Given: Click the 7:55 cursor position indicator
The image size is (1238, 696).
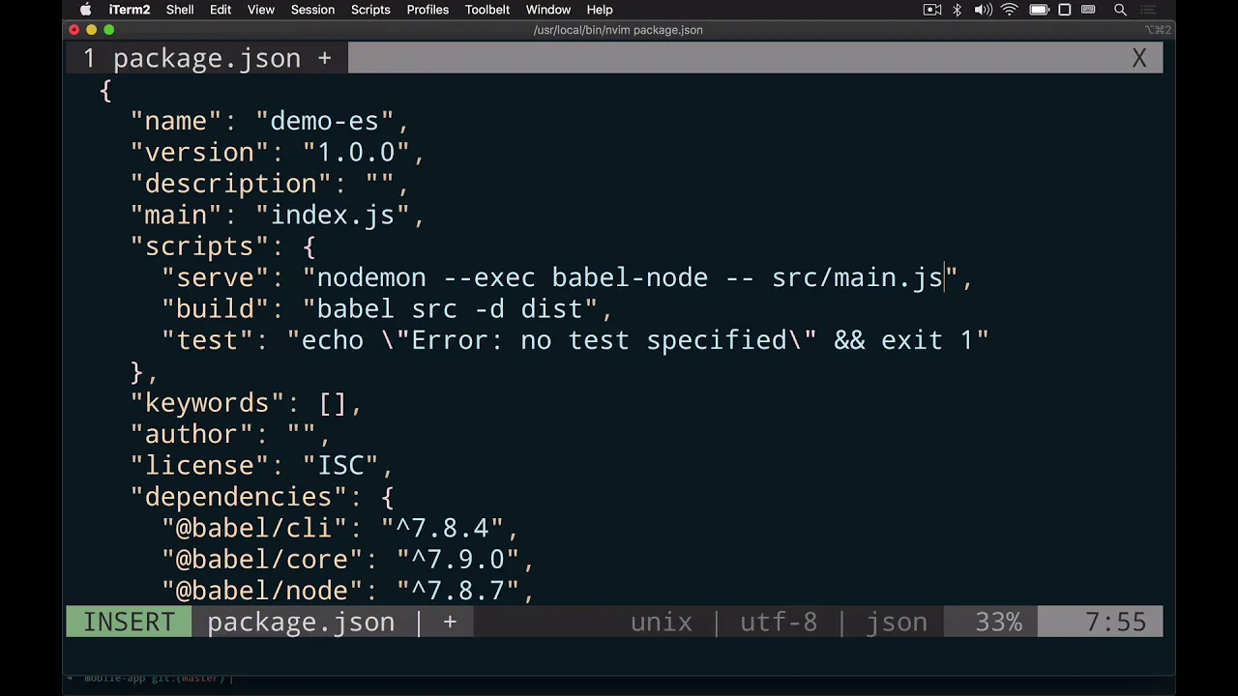Looking at the screenshot, I should [1115, 623].
